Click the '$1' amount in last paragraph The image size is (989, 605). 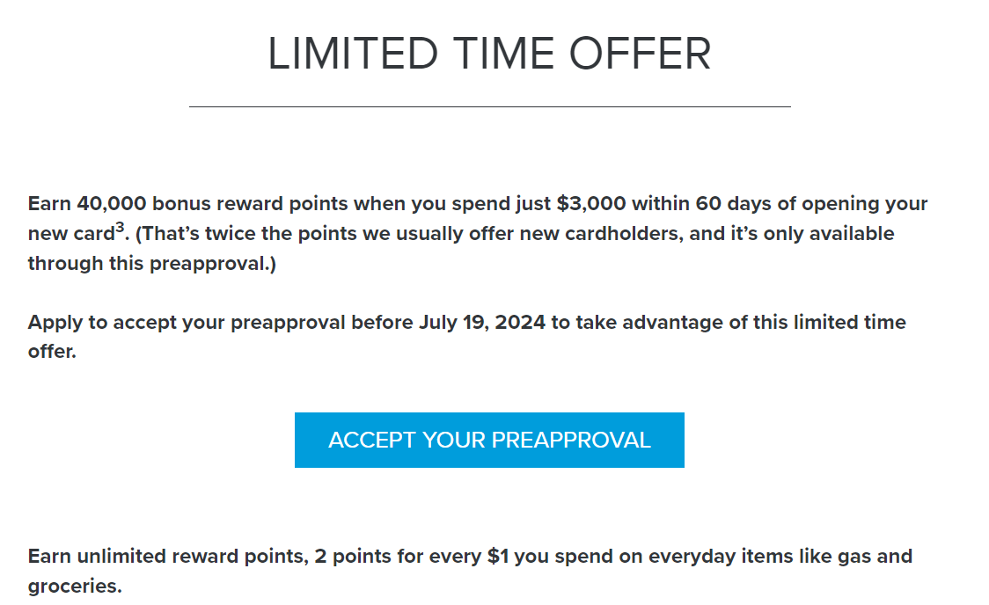498,557
